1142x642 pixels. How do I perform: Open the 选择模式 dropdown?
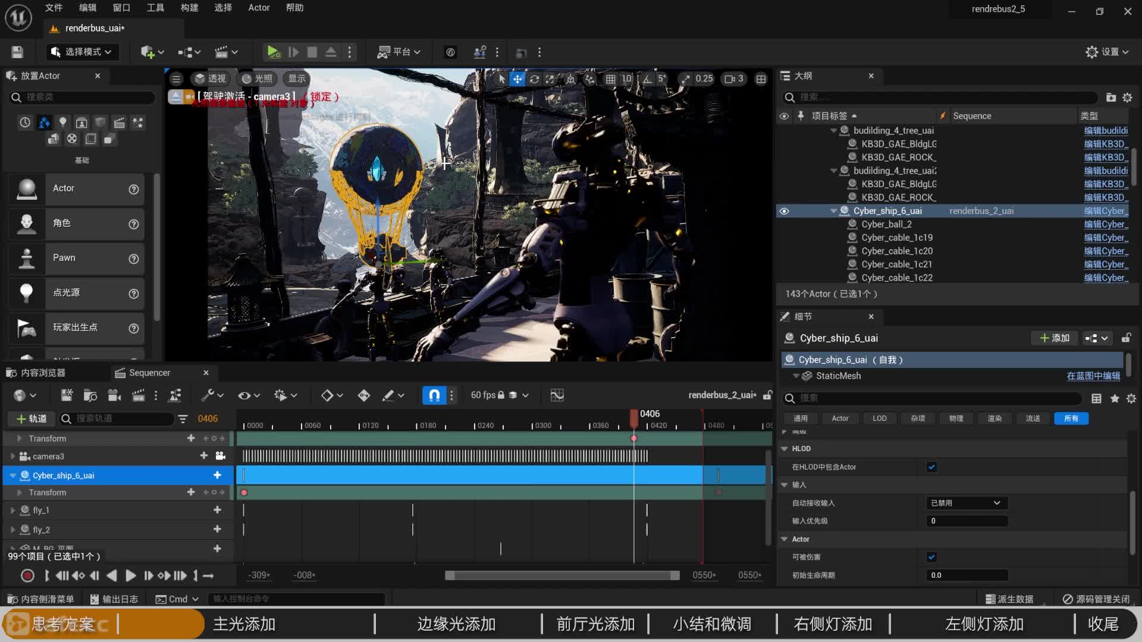coord(82,52)
